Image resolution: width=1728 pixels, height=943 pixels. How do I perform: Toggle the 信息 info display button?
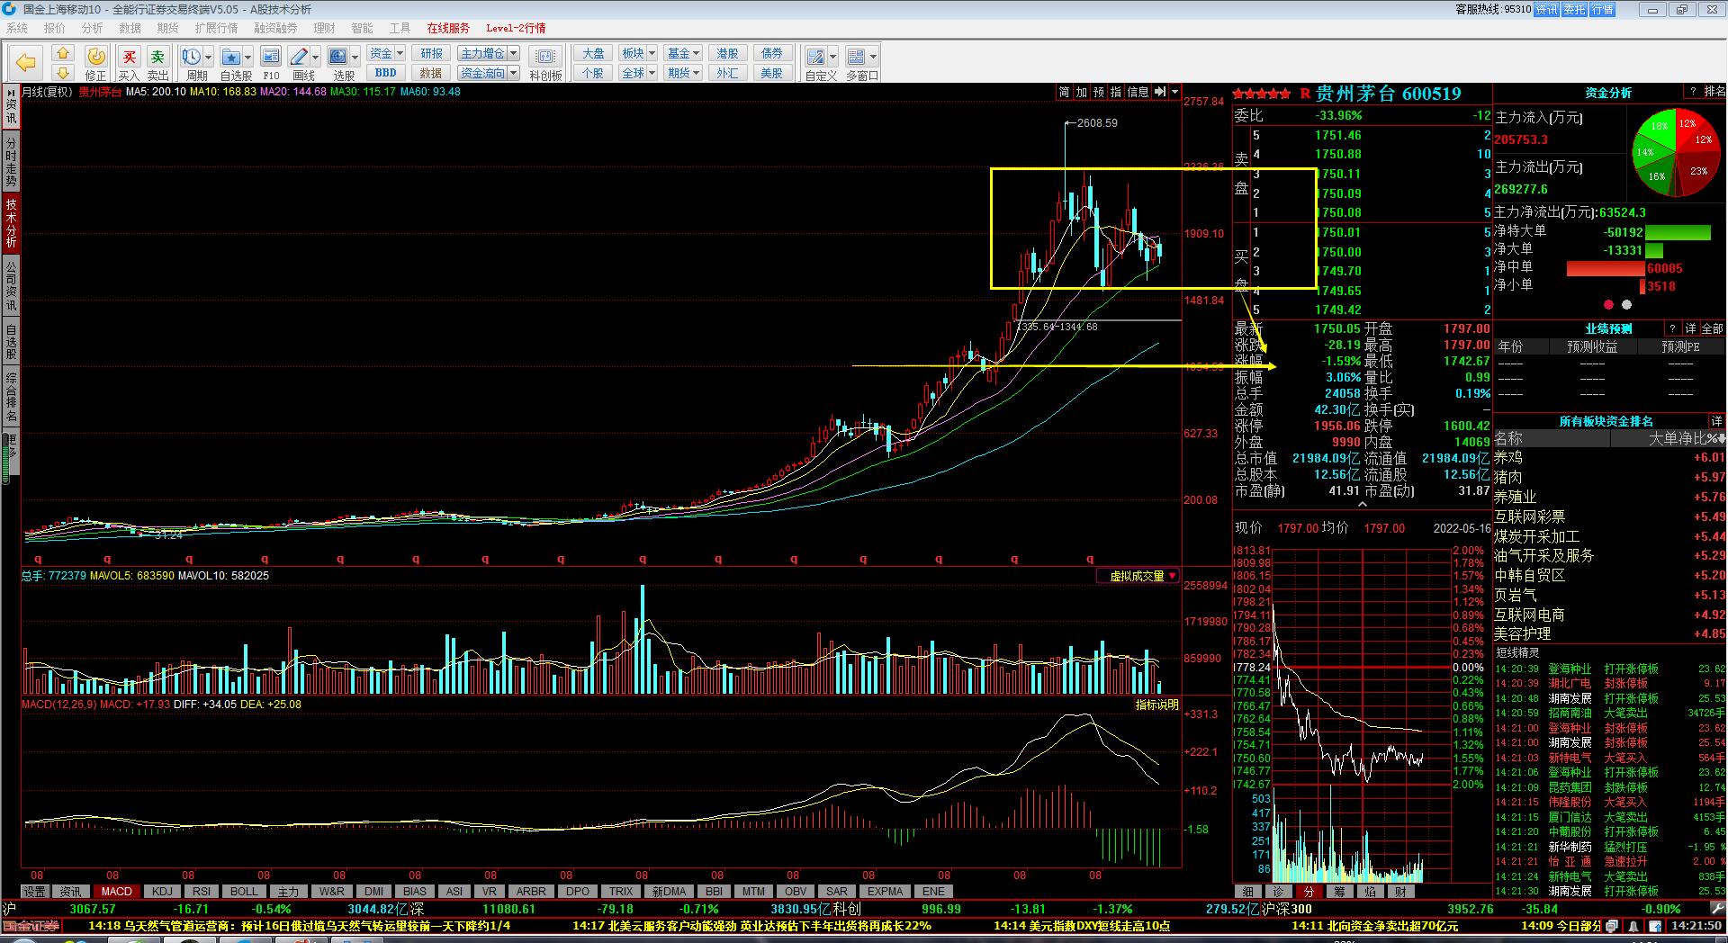1138,92
